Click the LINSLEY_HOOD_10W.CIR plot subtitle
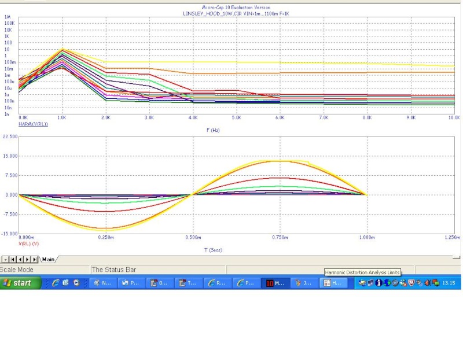 [236, 13]
